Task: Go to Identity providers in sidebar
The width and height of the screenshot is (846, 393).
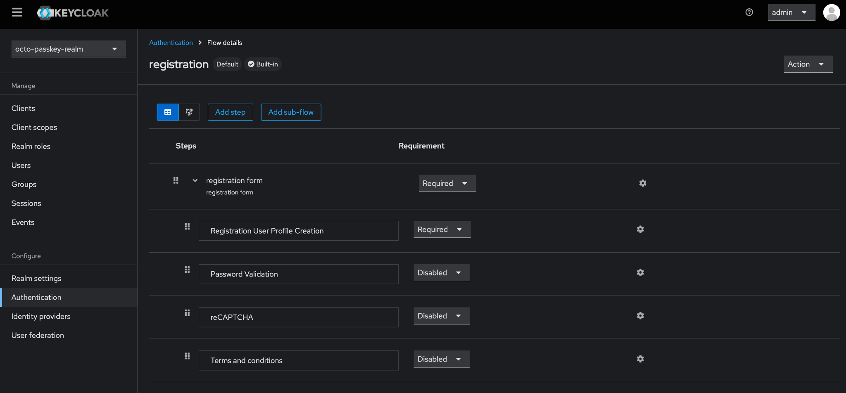Action: [41, 316]
